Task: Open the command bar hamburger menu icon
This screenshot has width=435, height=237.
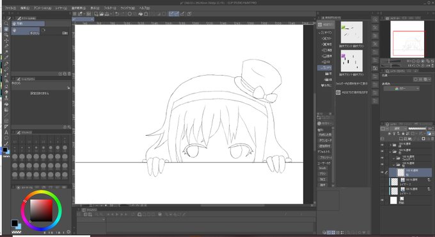Action: click(75, 13)
